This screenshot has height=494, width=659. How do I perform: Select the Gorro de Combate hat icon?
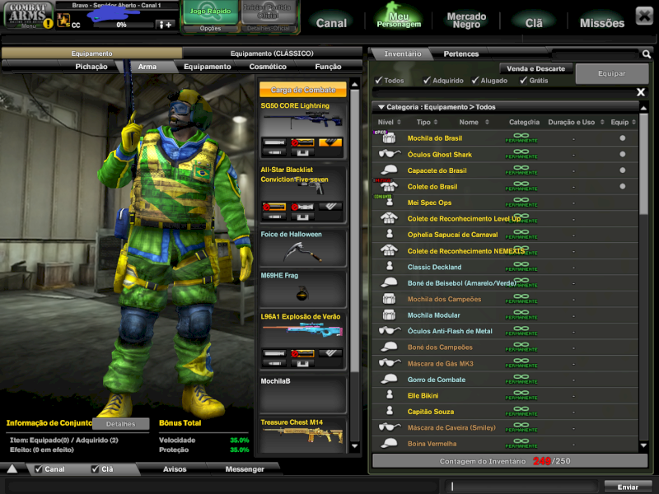(389, 379)
